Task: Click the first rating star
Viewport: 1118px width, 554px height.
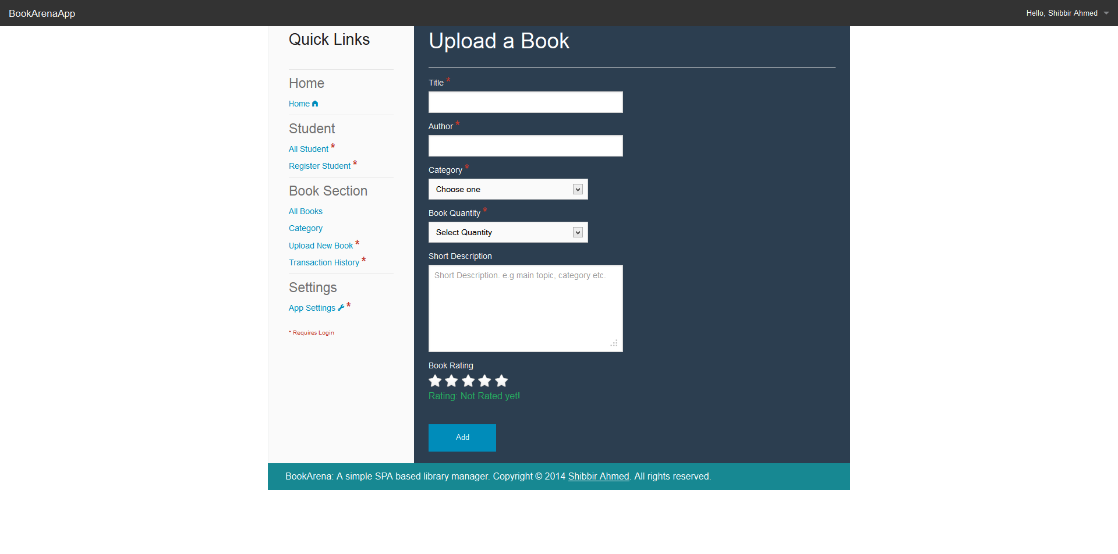Action: click(435, 381)
